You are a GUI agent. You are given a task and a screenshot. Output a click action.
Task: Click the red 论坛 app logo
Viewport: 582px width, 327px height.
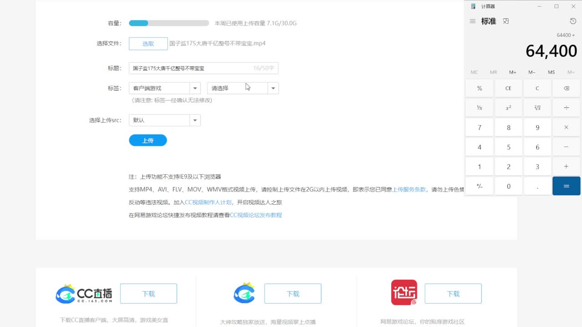[x=404, y=292]
